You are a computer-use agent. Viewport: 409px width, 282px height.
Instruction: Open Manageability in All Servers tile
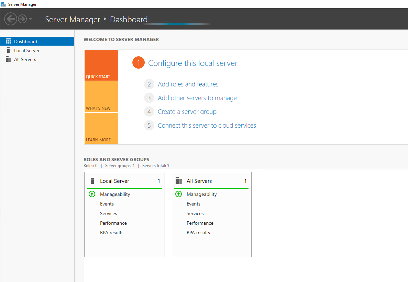pyautogui.click(x=202, y=194)
